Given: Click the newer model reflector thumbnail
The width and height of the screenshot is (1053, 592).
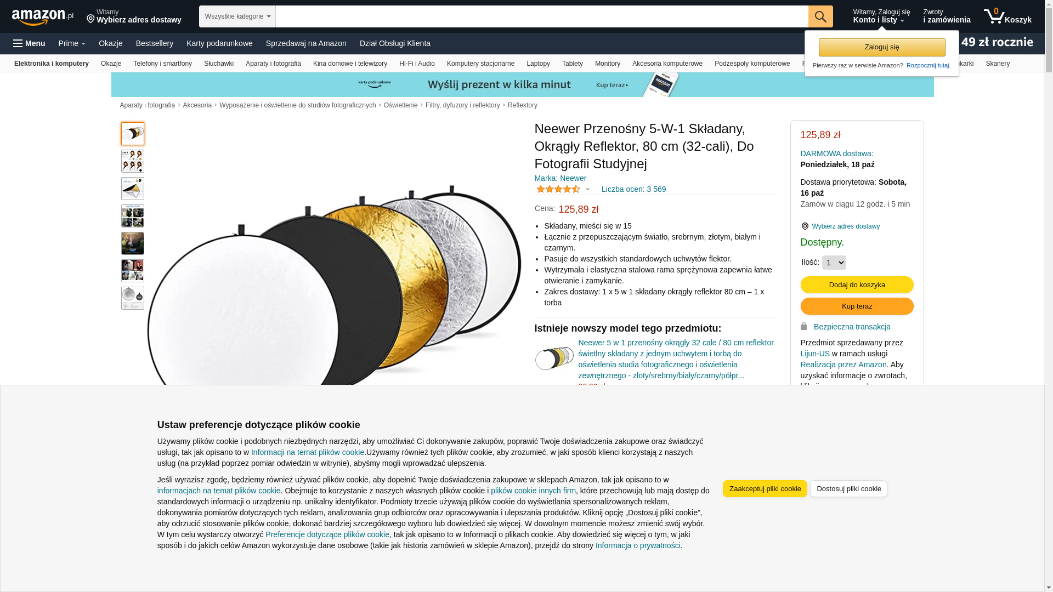Looking at the screenshot, I should (554, 358).
